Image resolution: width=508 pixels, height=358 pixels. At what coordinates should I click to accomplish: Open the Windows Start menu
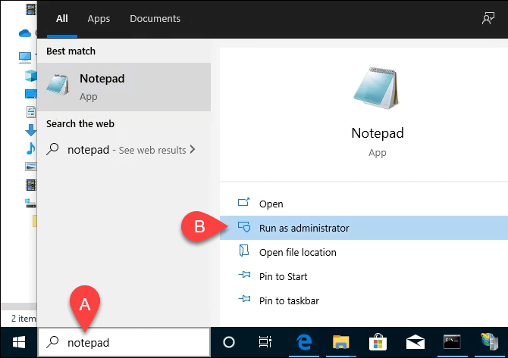pos(18,343)
